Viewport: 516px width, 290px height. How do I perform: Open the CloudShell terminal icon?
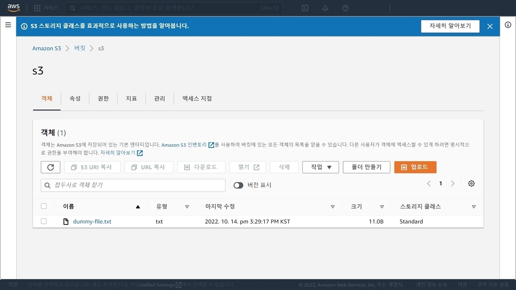(305, 8)
